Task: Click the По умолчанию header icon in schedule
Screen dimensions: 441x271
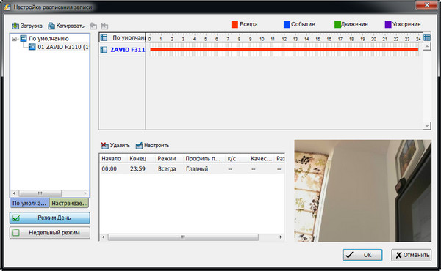Action: tap(104, 37)
